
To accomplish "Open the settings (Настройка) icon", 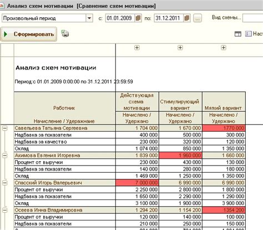I will [248, 34].
